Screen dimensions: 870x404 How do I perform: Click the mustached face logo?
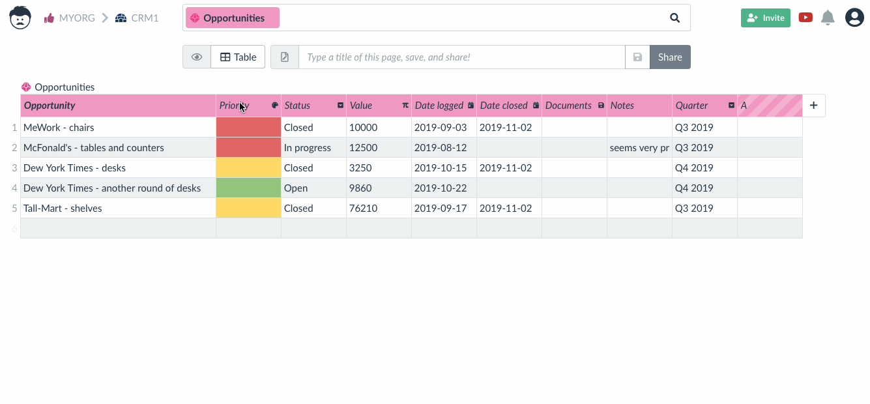pos(20,18)
